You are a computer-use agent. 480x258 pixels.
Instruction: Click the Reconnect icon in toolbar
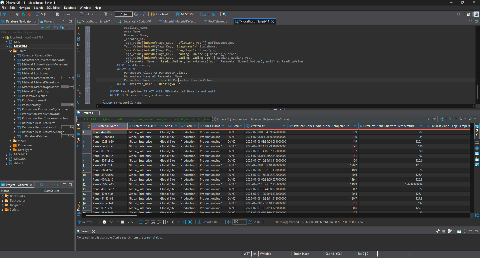pos(23,14)
